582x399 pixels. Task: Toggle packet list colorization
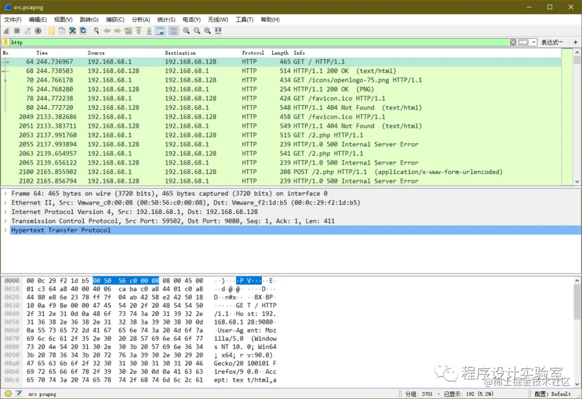pos(174,31)
